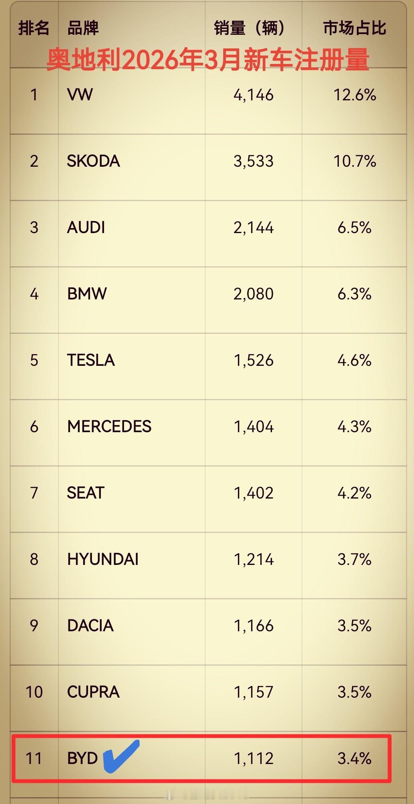Select the 品牌 column header
Screen dimensions: 414x804
point(83,28)
